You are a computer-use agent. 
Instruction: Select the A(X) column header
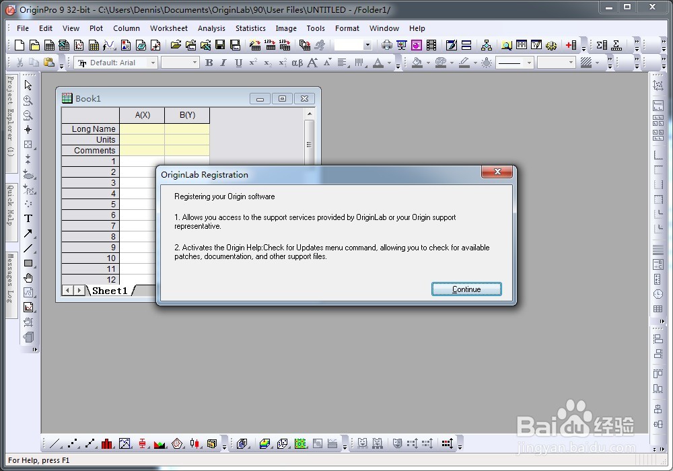tap(141, 115)
